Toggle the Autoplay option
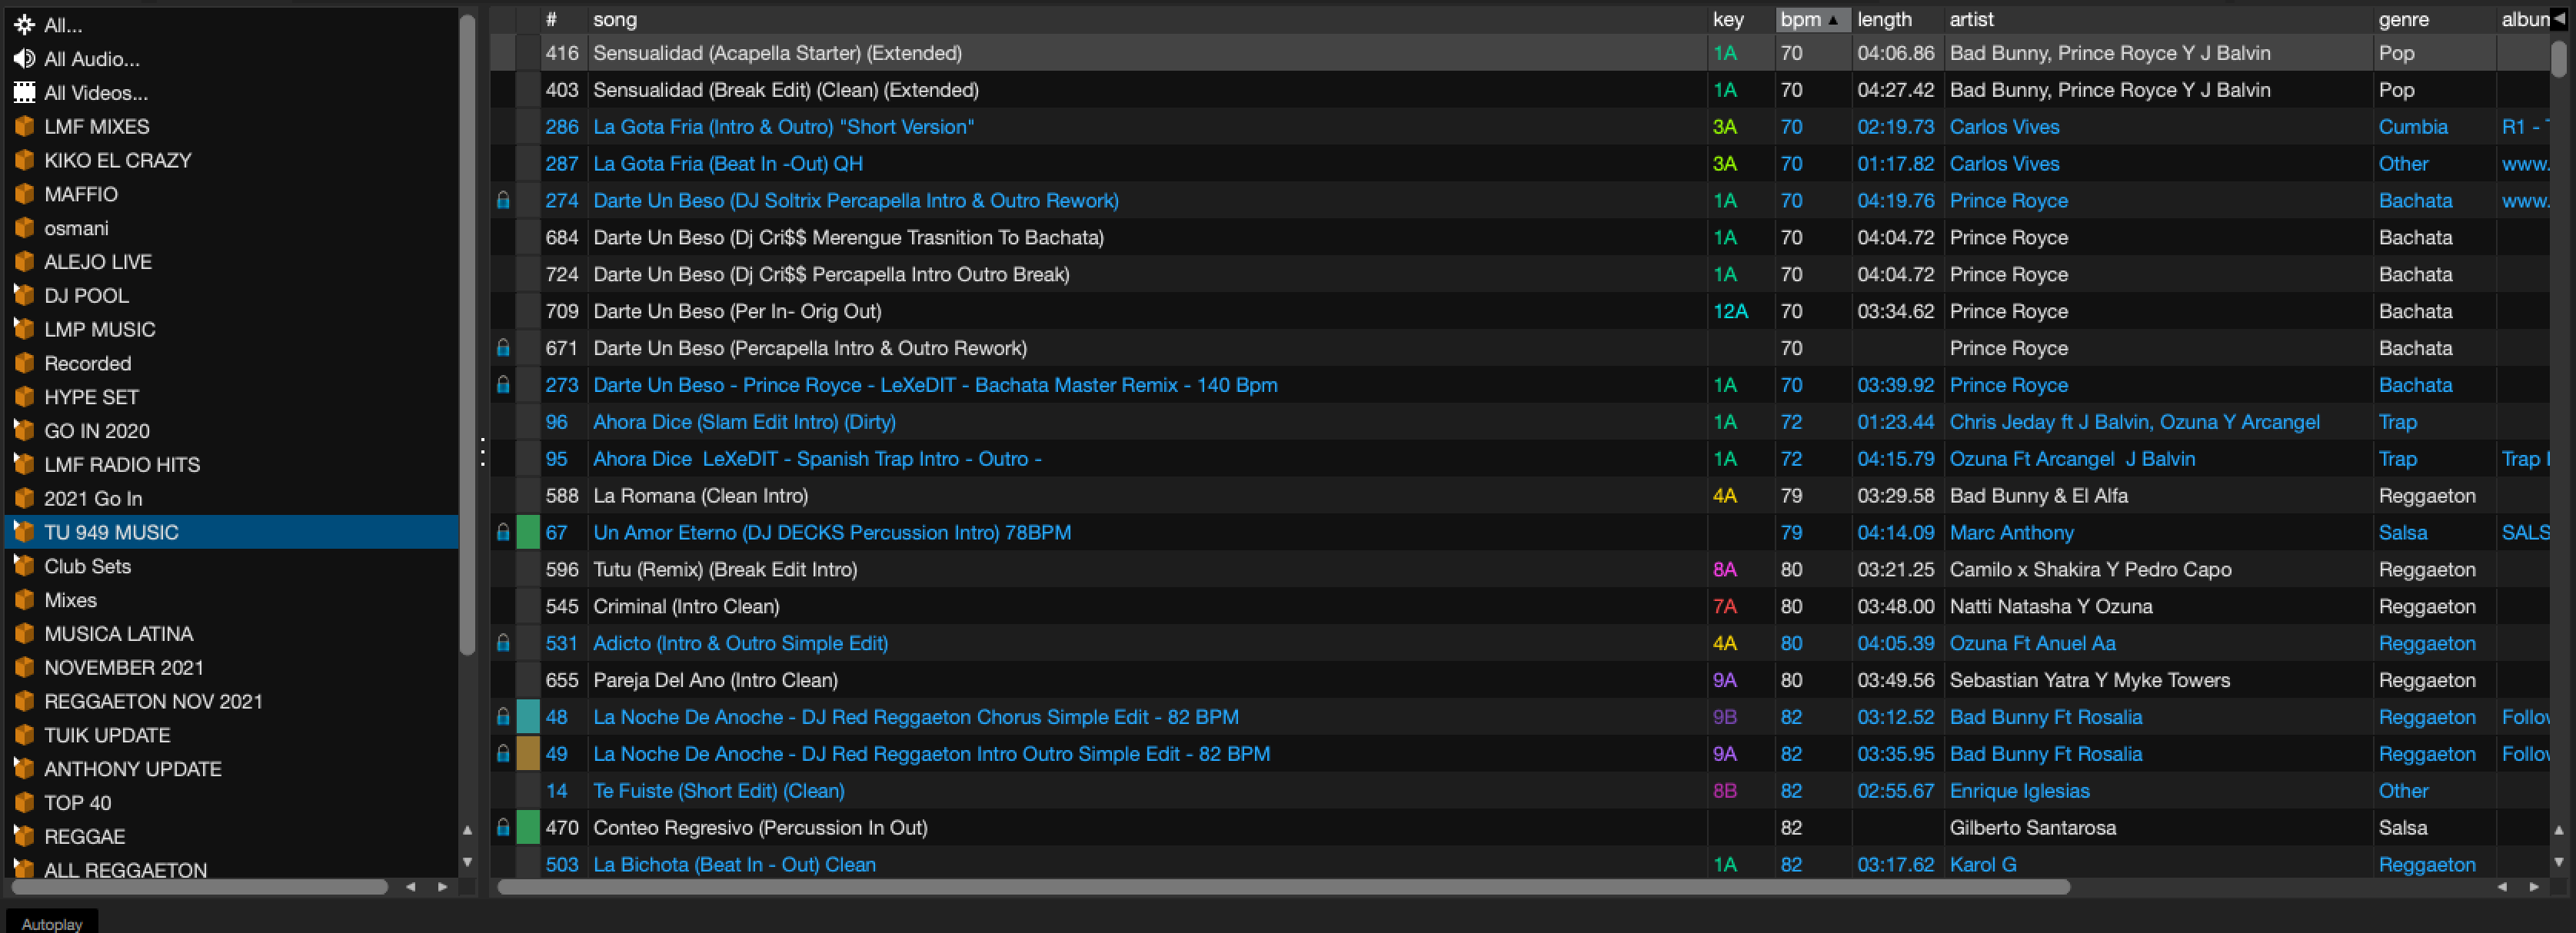Image resolution: width=2576 pixels, height=933 pixels. click(x=52, y=923)
